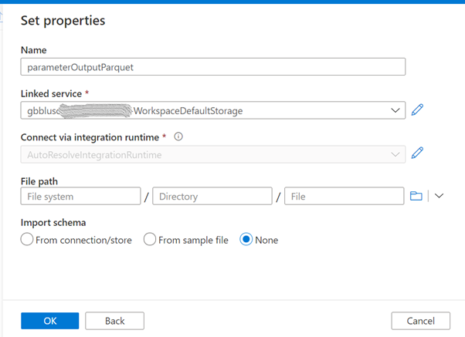Edit the integration runtime with pencil icon

(417, 153)
